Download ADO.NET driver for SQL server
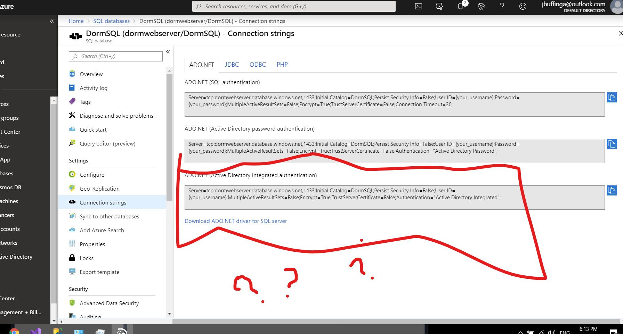Viewport: 623px width, 334px height. pos(236,221)
